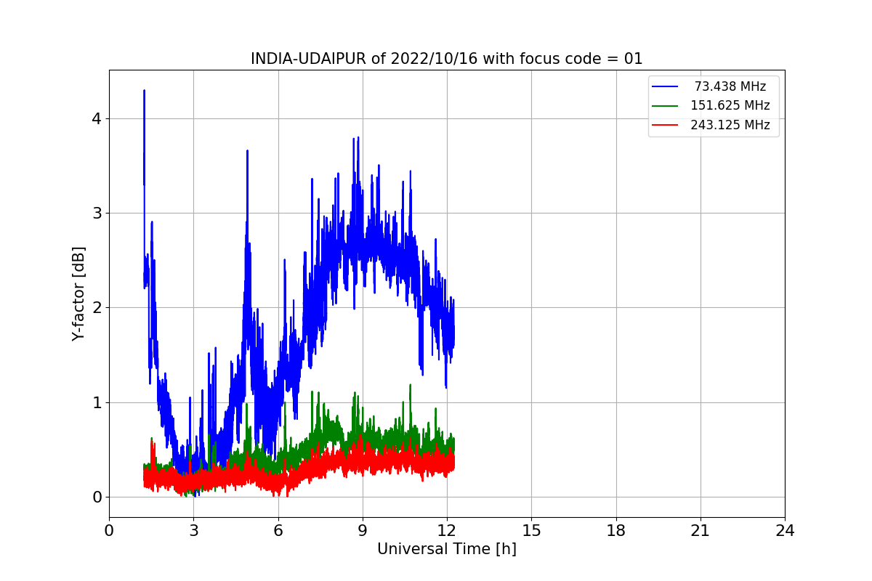This screenshot has width=872, height=581.
Task: Click y-axis tick label 4
Action: click(97, 118)
